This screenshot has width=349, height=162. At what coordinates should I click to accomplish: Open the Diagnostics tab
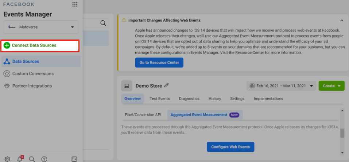pos(189,99)
